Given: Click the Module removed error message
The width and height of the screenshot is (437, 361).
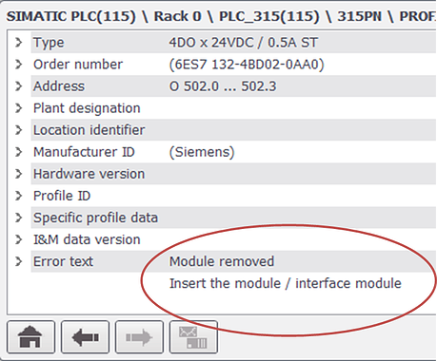Looking at the screenshot, I should tap(222, 261).
